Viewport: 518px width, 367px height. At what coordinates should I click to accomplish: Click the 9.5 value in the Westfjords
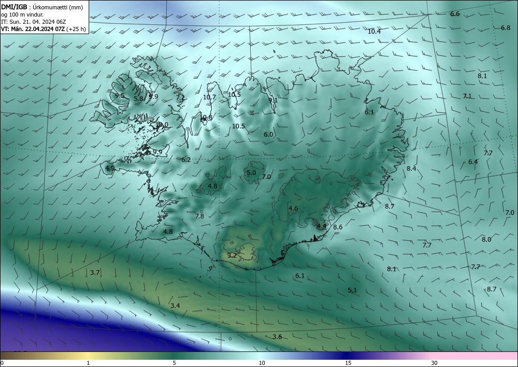coord(120,96)
